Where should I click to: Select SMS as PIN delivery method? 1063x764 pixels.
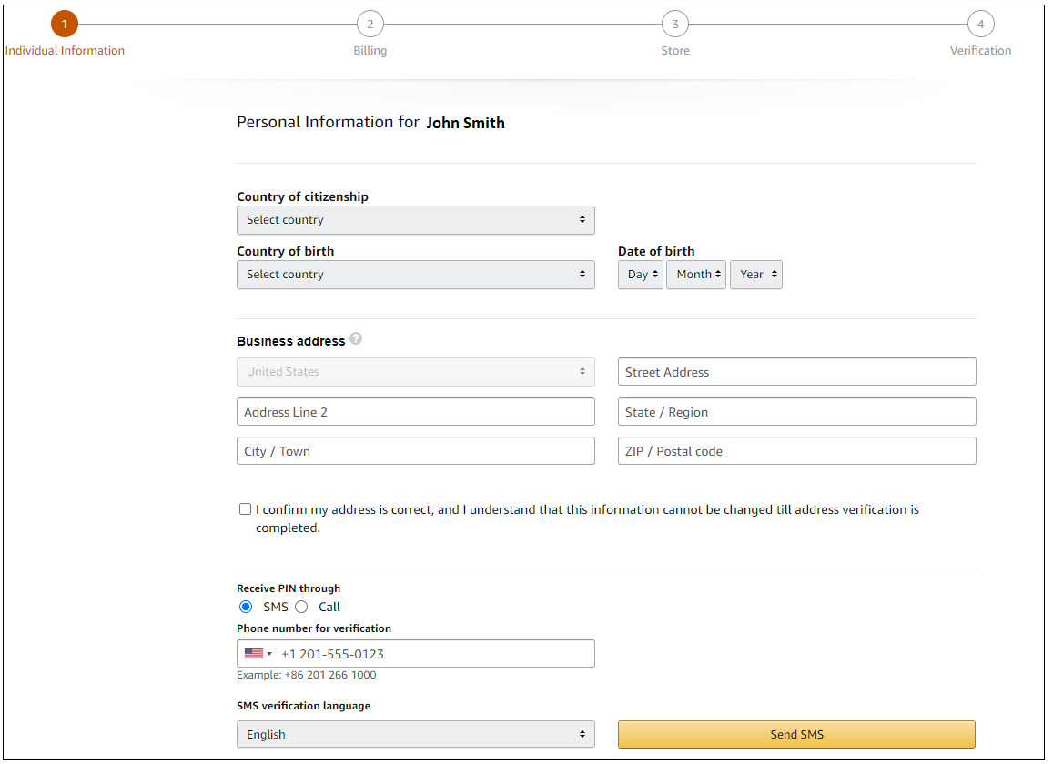(x=246, y=607)
